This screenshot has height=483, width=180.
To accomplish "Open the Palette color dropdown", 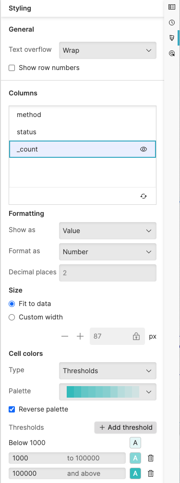I will point(108,392).
